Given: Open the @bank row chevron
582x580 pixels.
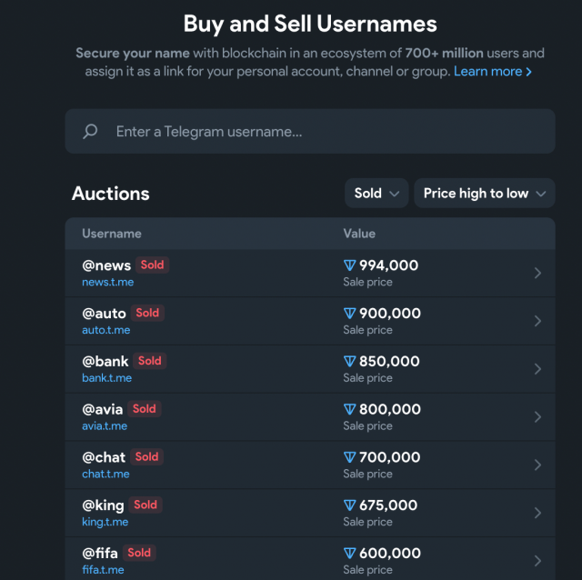Looking at the screenshot, I should pos(537,369).
